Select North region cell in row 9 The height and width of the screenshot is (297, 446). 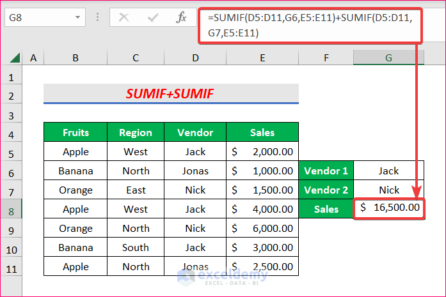coord(136,228)
